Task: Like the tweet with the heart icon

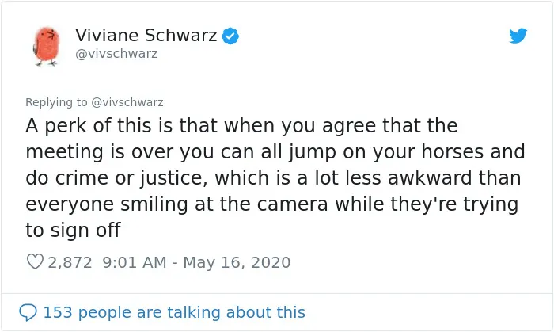Action: point(35,261)
